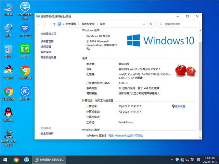Click the 系统和安全 breadcrumb

coord(88,24)
